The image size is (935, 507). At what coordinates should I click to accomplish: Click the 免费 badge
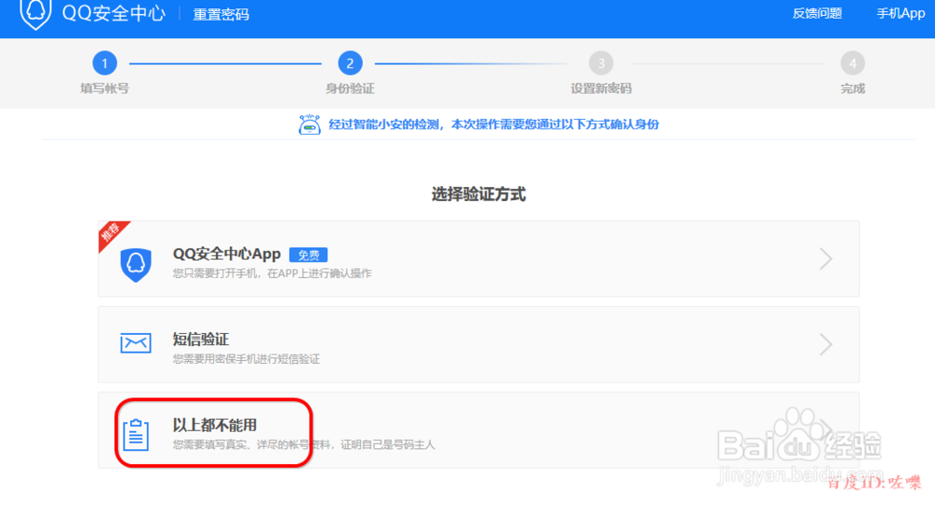(x=309, y=254)
